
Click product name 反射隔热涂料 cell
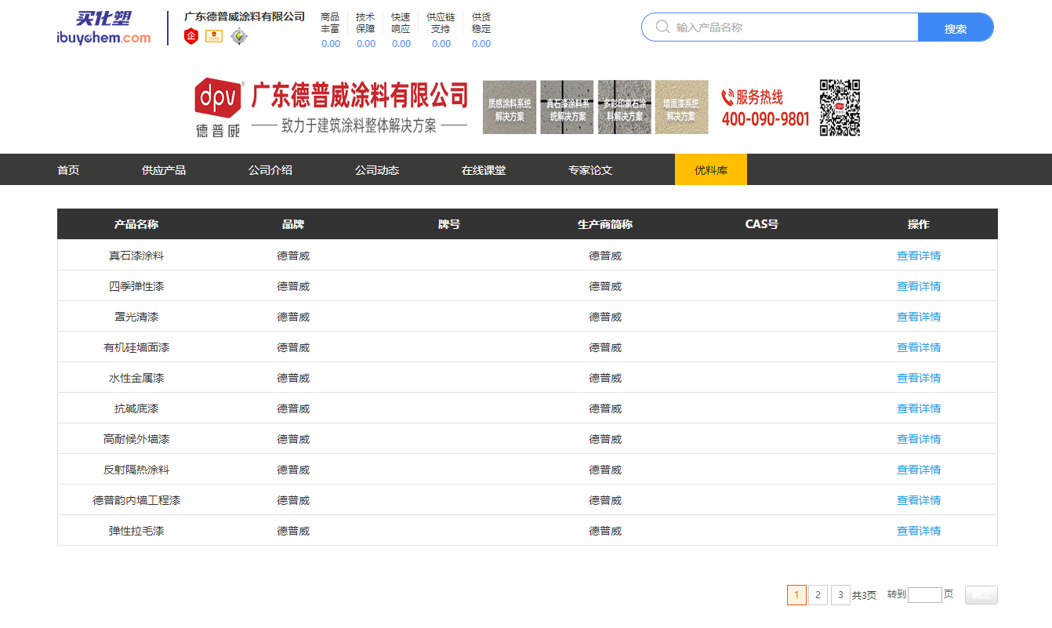click(136, 470)
